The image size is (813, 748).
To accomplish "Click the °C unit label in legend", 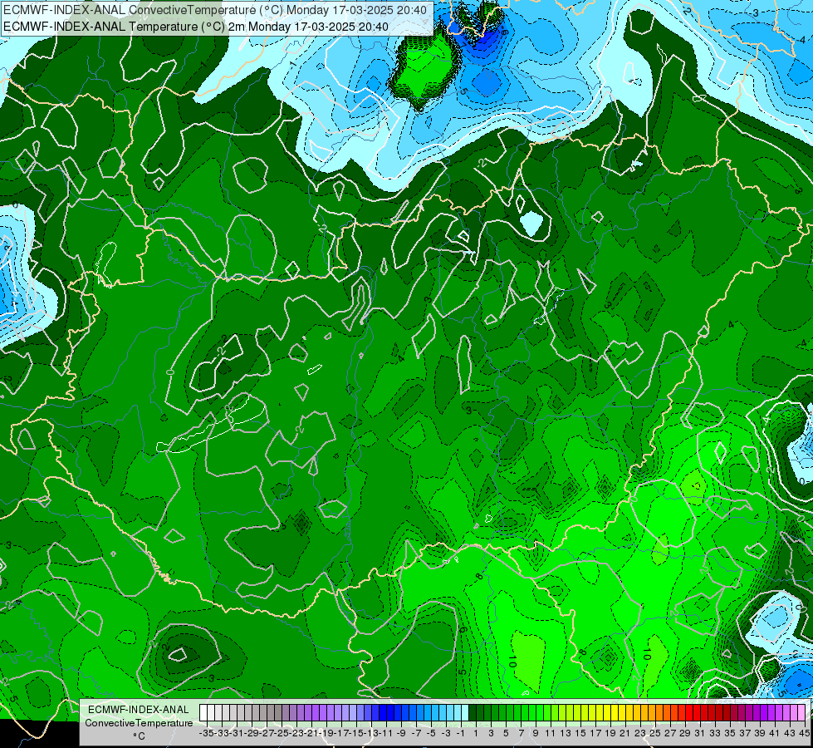I will coord(139,736).
